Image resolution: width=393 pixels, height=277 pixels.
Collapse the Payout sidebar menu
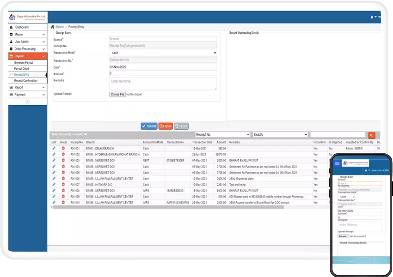(28, 56)
